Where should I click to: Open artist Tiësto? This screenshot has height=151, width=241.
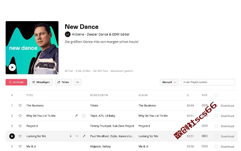(x=94, y=106)
